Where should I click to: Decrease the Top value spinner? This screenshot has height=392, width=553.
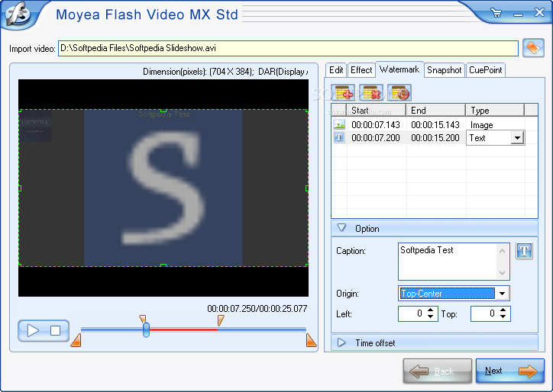tap(503, 317)
